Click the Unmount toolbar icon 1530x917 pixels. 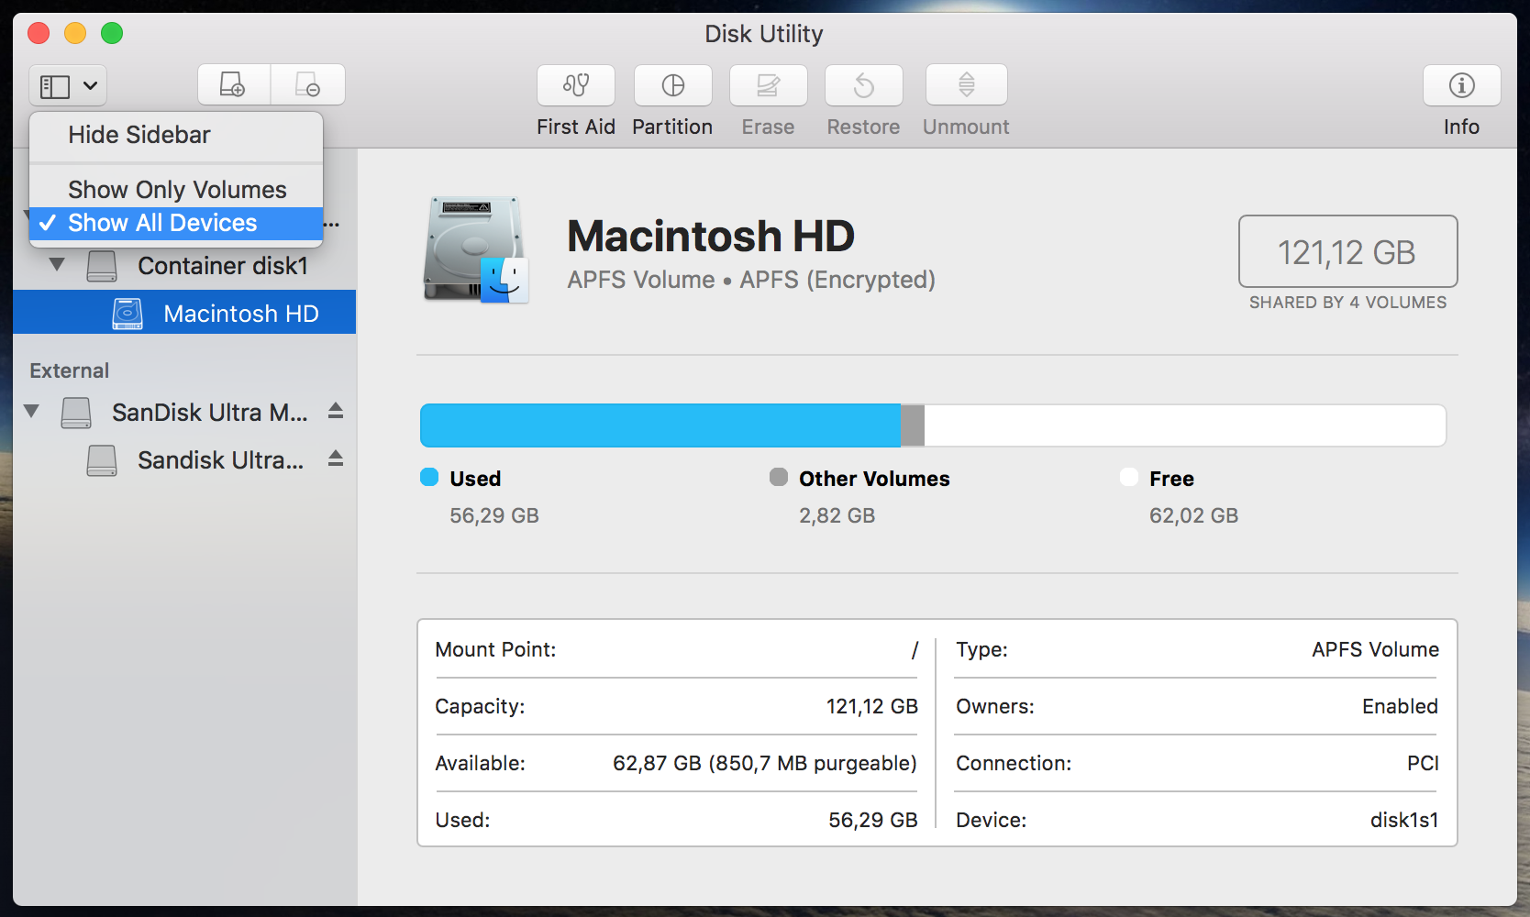click(967, 85)
